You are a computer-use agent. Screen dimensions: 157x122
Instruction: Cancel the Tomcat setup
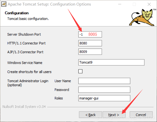tap(141, 115)
